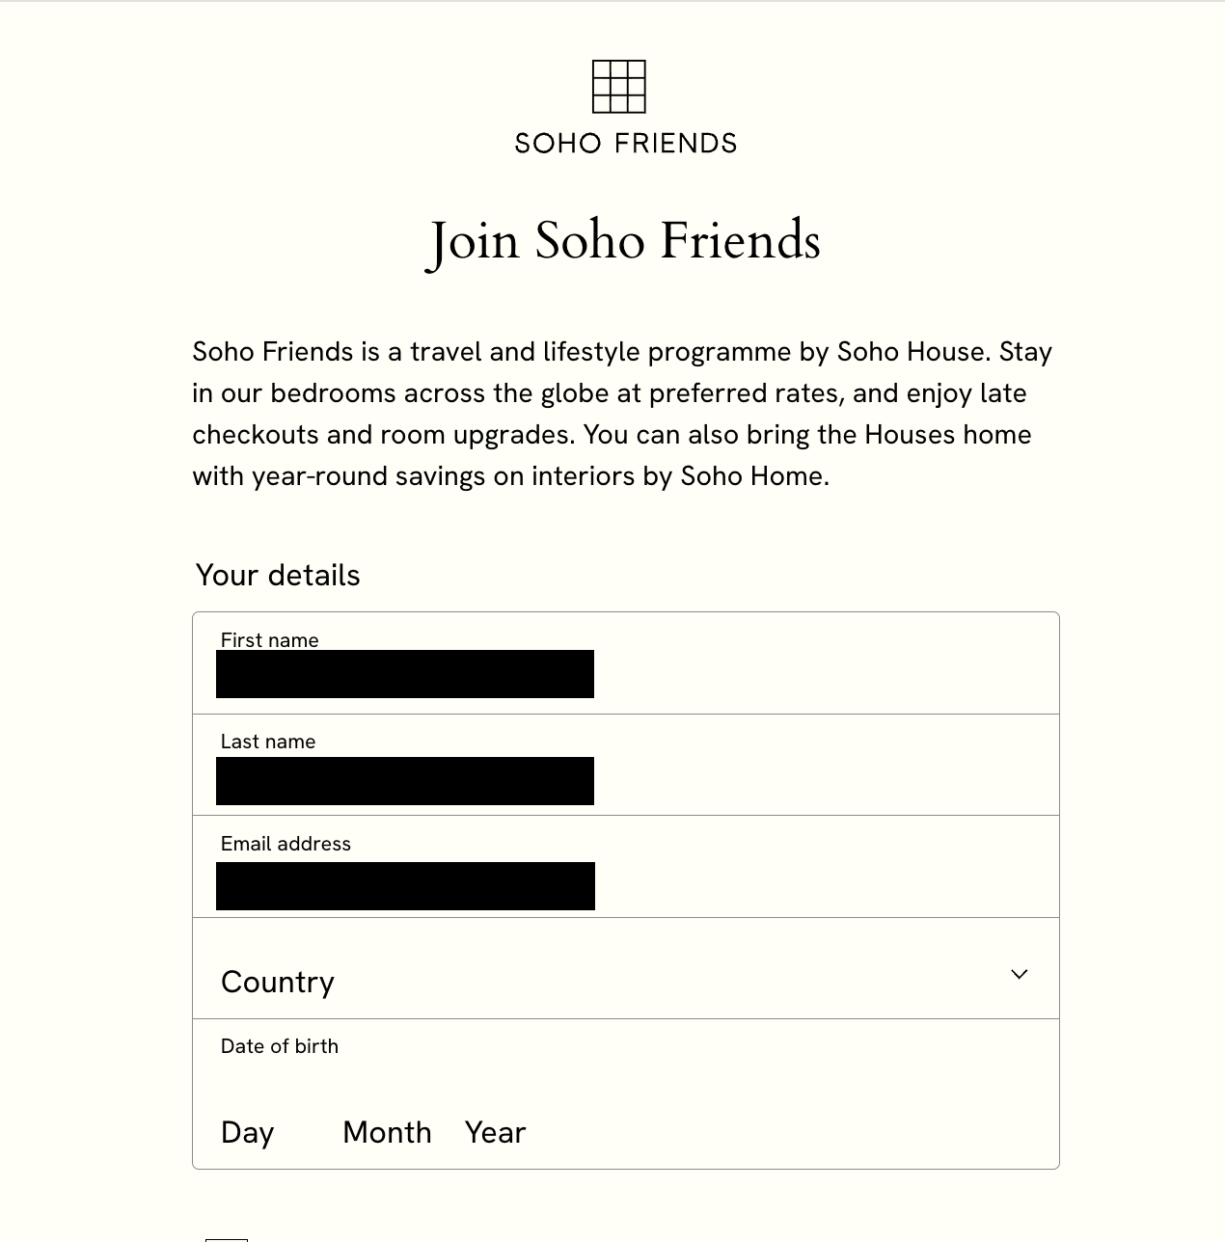Select the redacted First name value
The width and height of the screenshot is (1225, 1242).
(x=404, y=673)
